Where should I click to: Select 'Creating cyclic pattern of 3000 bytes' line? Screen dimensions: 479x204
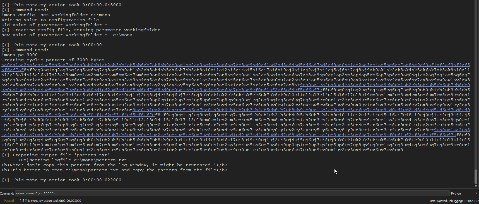coord(53,60)
